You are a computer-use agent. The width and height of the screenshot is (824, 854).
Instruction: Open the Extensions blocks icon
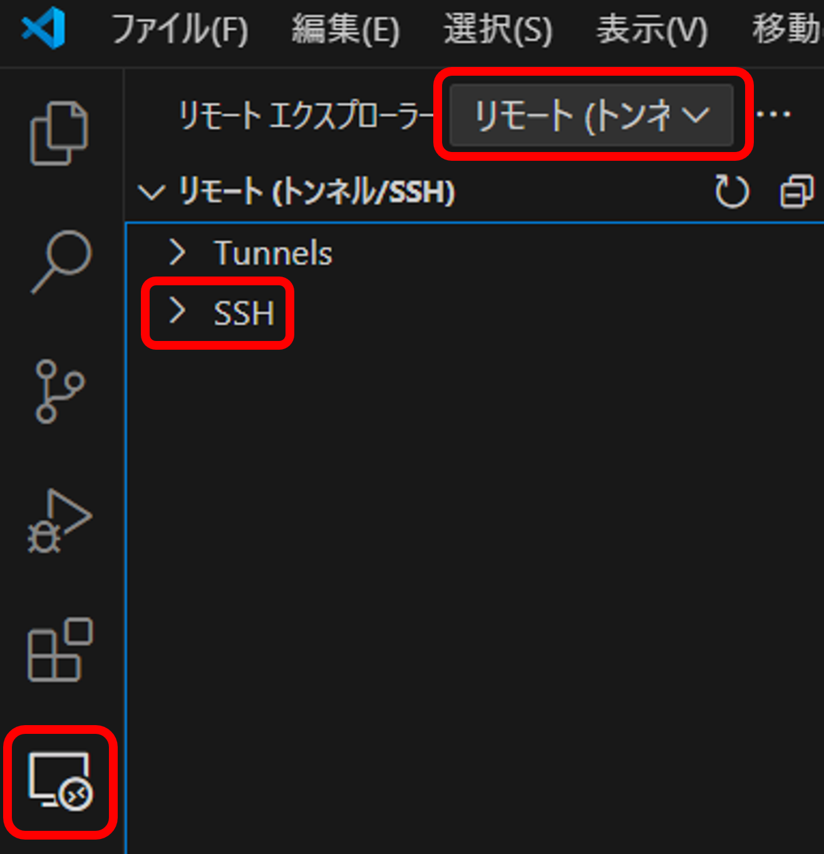point(60,650)
